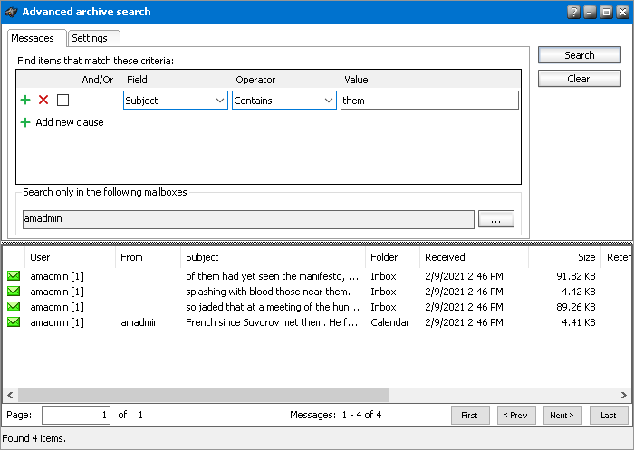Click the help question mark button in title bar
The image size is (634, 450).
coord(573,13)
